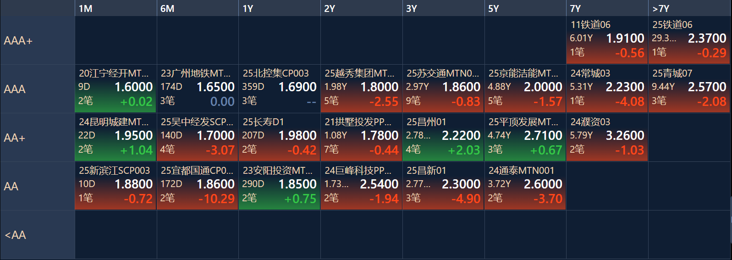Click yield 2.3700 in 25铁道06 tile
Image resolution: width=732 pixels, height=260 pixels.
(x=707, y=38)
